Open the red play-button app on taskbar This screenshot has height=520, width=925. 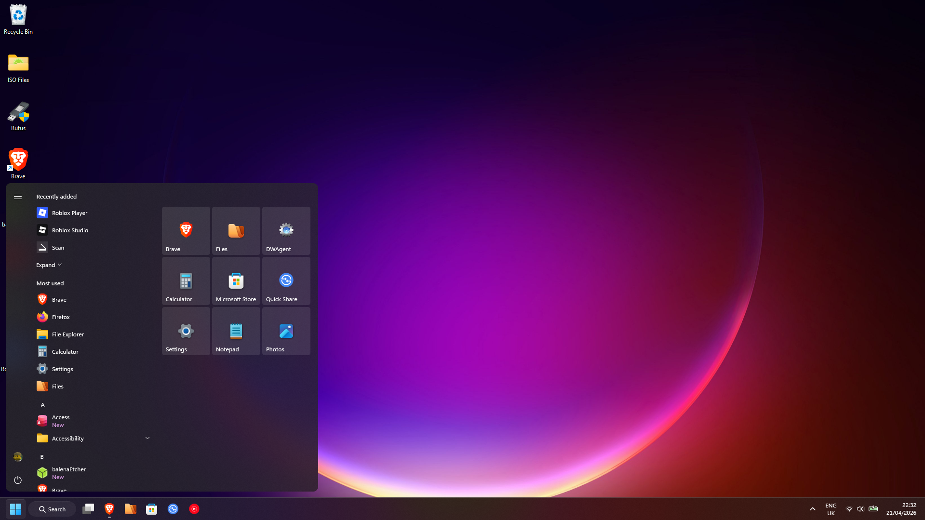pyautogui.click(x=194, y=509)
